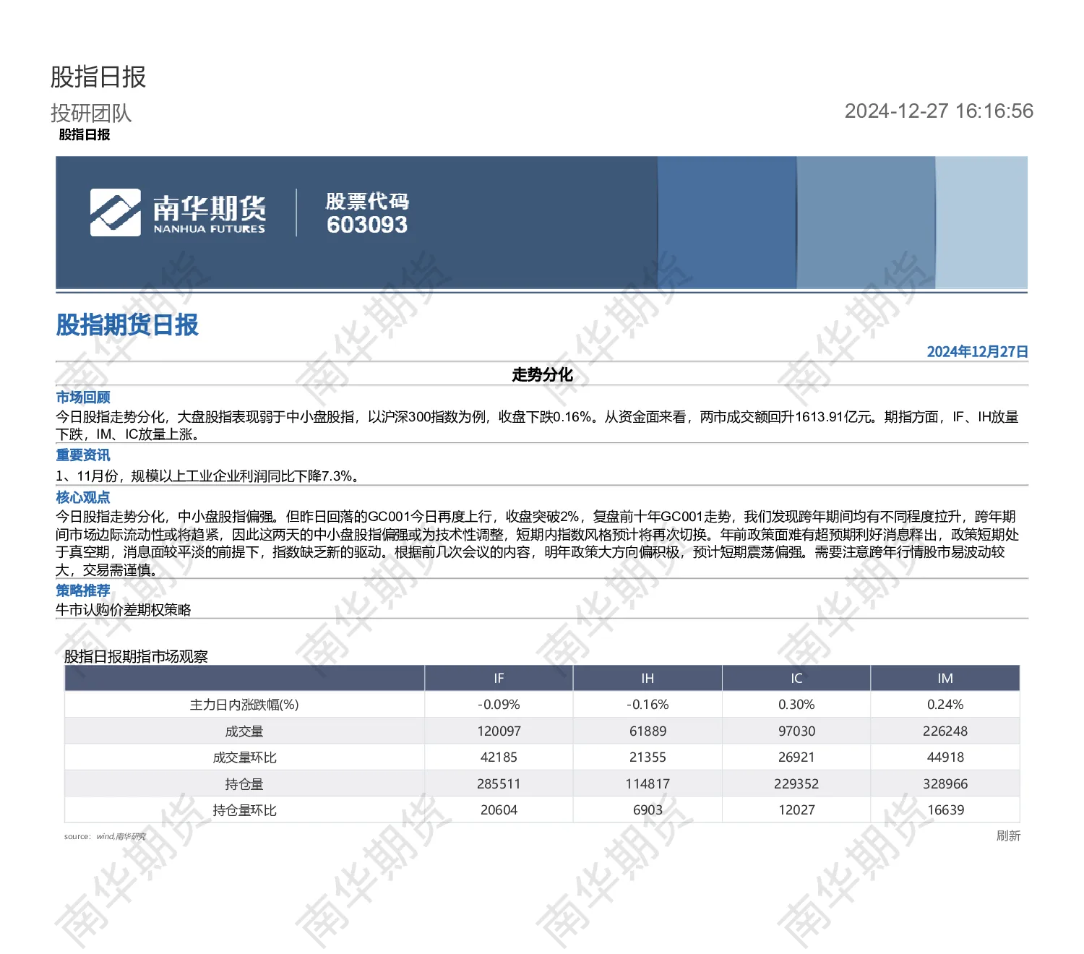Click the 0.30% cell
The image size is (1084, 954).
pos(796,705)
